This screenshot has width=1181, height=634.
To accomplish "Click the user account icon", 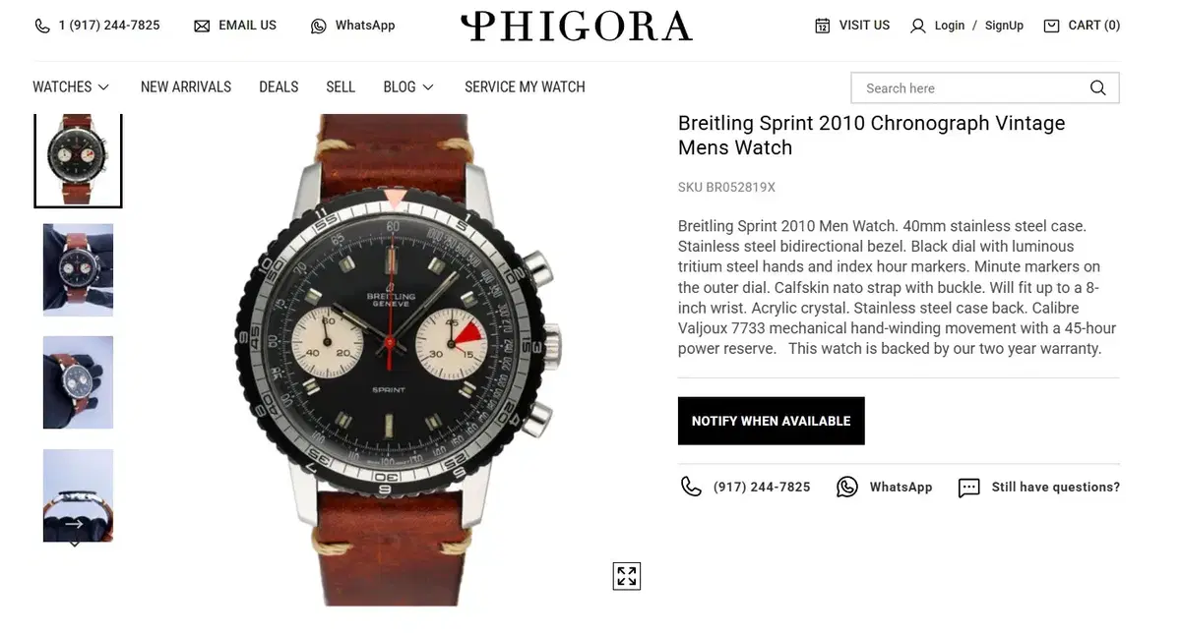I will pos(918,26).
